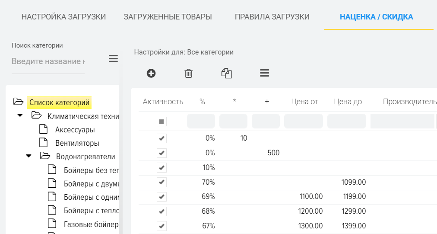The image size is (437, 234).
Task: Click the Аксессуары document icon
Action: 43,129
